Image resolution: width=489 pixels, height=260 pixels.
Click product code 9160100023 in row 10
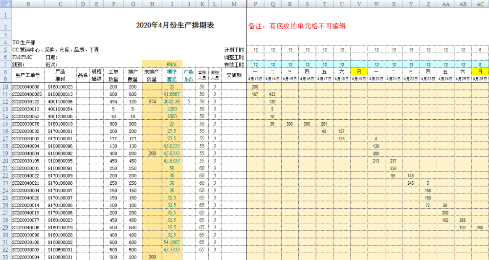(x=61, y=87)
